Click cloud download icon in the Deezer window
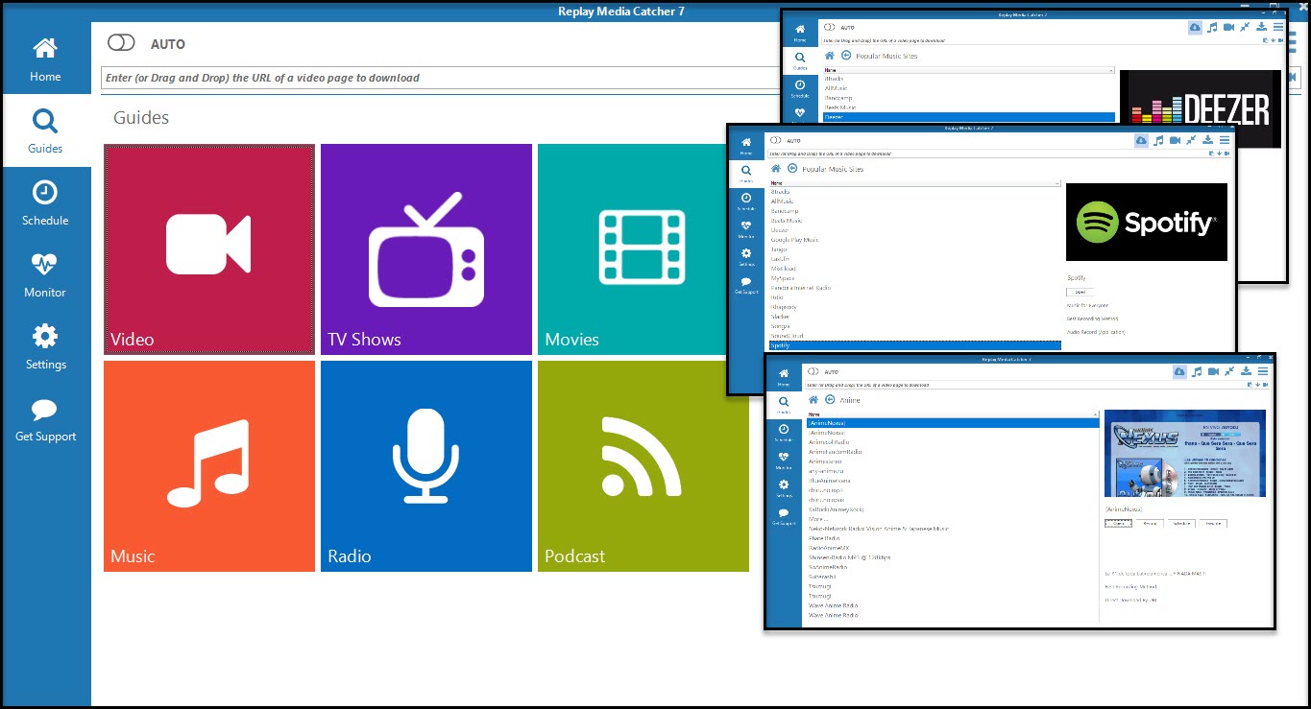The width and height of the screenshot is (1311, 709). pos(1194,28)
